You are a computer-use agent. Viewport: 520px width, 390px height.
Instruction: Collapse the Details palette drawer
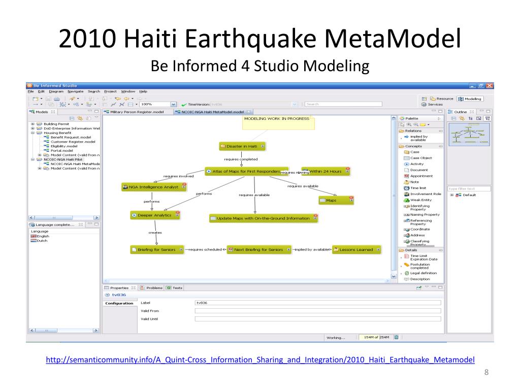440,250
